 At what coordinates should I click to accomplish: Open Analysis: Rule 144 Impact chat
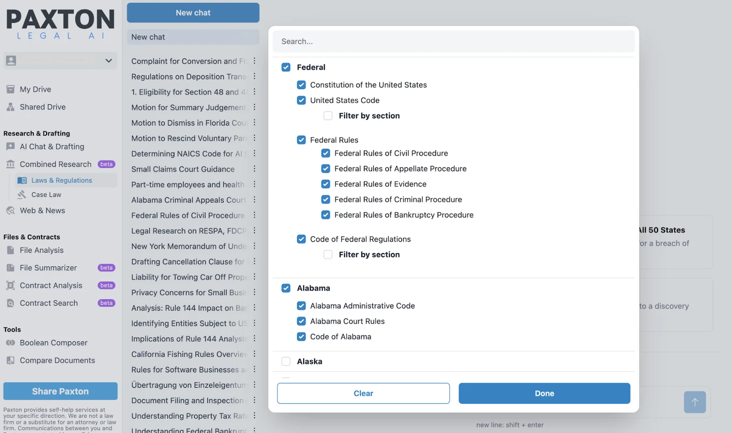pos(189,308)
